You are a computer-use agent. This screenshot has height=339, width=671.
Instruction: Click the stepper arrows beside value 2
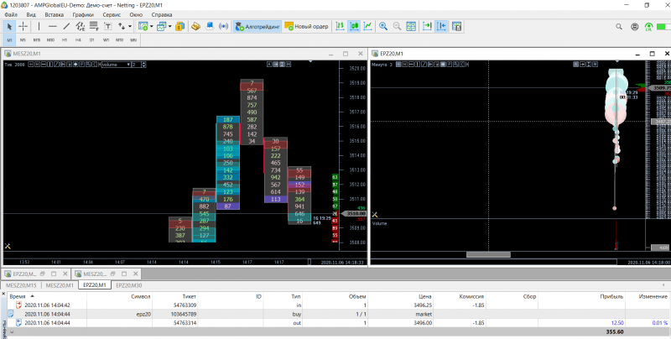click(x=143, y=65)
